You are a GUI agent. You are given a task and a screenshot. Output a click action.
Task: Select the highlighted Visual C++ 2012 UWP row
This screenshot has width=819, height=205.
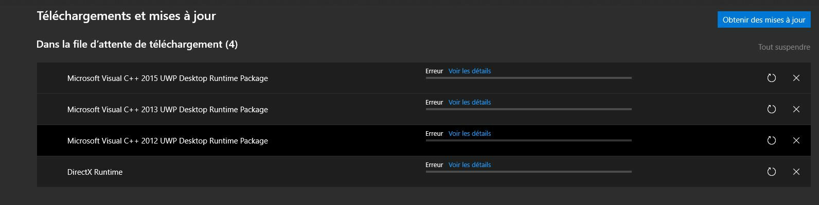point(423,140)
